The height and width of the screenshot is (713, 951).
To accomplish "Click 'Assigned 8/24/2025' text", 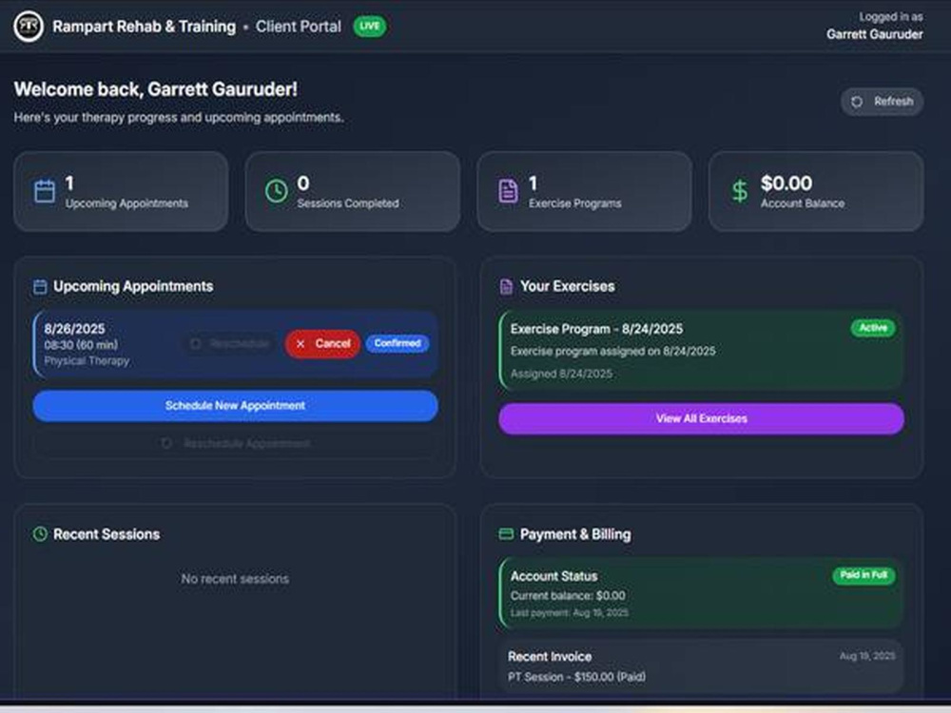I will (561, 374).
